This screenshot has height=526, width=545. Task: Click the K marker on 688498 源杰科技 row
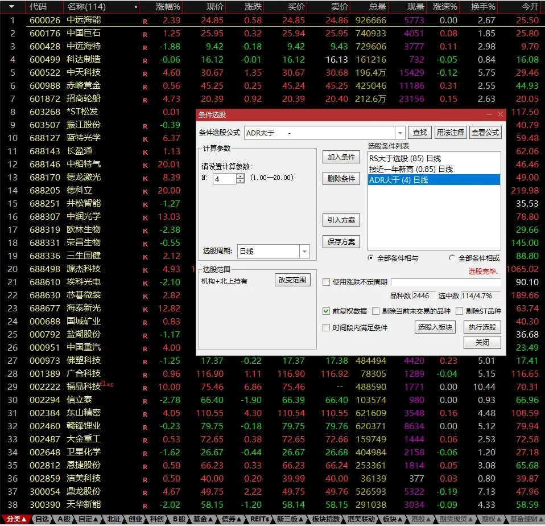click(145, 270)
